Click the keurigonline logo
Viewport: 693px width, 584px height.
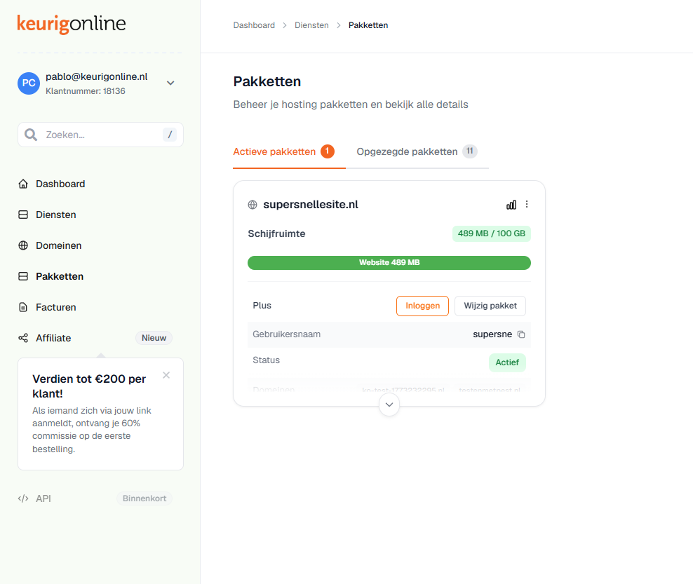click(x=72, y=24)
